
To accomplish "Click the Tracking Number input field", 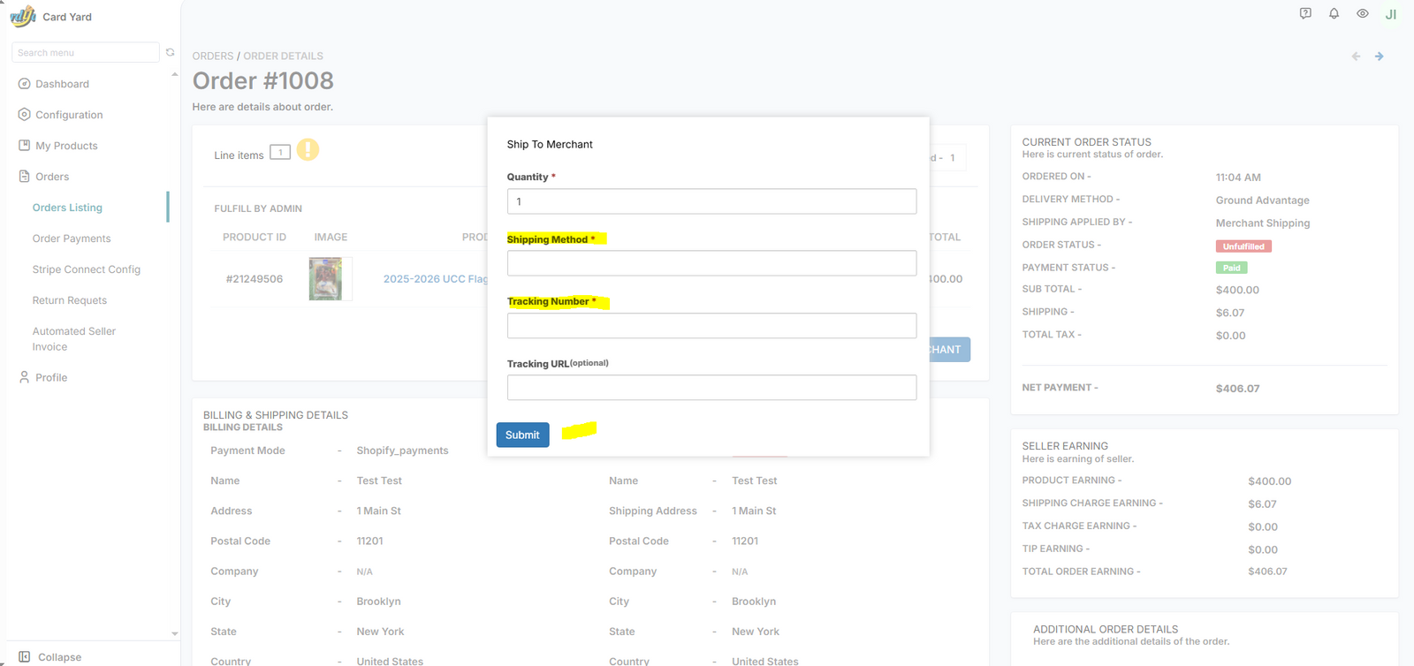I will 711,326.
